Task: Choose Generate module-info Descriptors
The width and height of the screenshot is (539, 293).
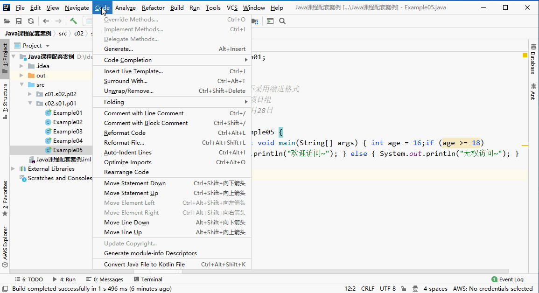Action: (x=172, y=253)
